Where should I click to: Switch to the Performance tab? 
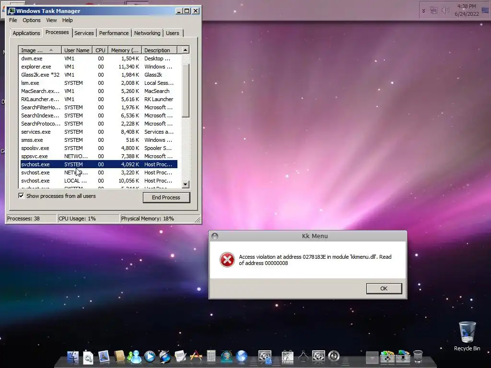[x=114, y=33]
